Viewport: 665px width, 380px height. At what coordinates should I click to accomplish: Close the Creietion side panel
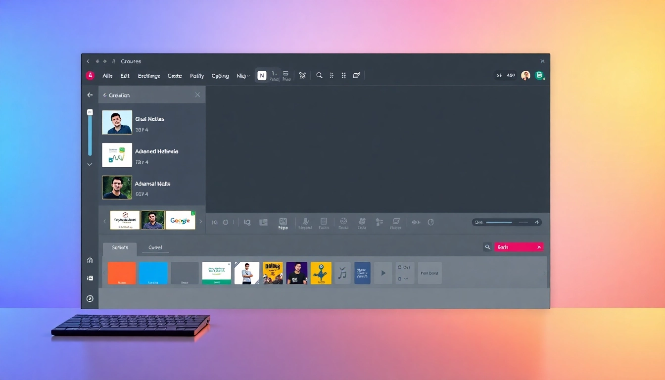click(197, 95)
